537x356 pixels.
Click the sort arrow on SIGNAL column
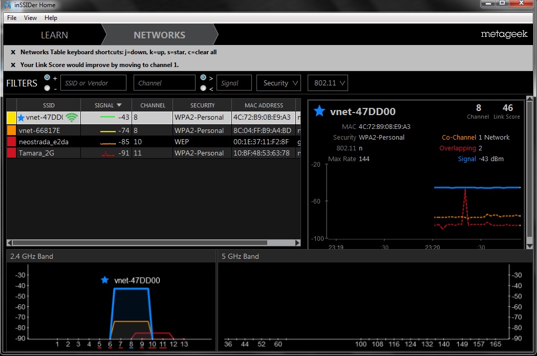point(119,105)
